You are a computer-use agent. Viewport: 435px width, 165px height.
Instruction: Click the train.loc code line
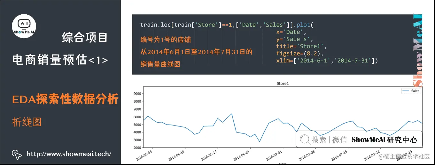(227, 25)
